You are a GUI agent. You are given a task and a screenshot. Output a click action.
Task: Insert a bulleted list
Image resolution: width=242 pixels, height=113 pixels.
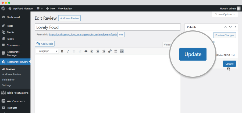point(74,51)
